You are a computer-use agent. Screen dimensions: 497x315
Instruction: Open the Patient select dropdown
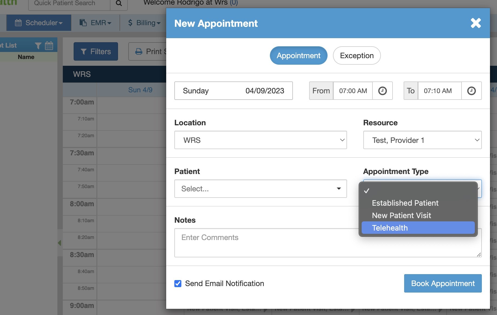point(260,189)
